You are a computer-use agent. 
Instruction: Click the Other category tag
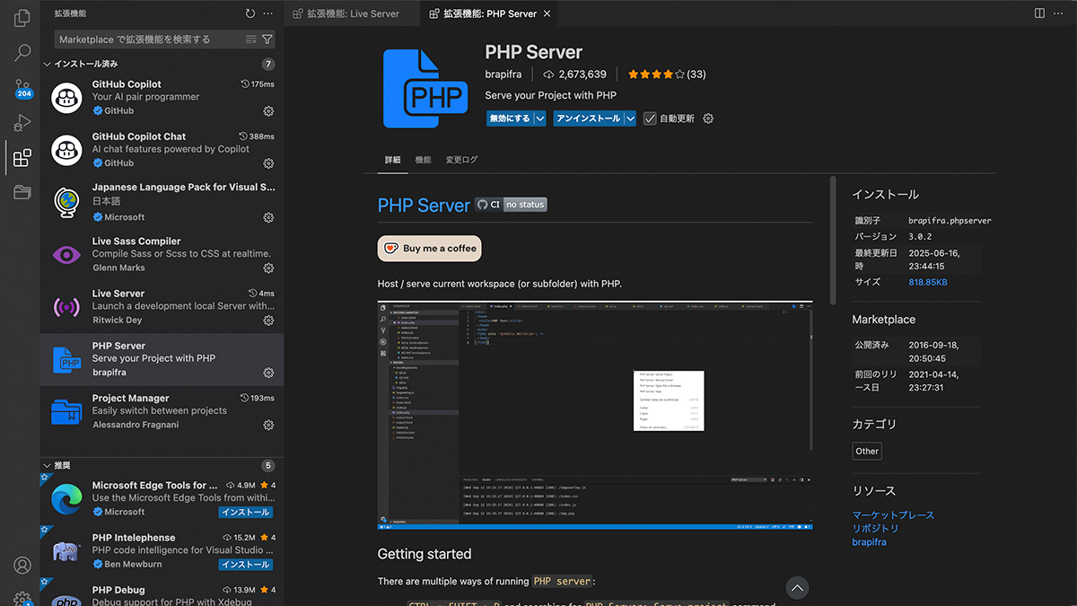[x=867, y=452]
